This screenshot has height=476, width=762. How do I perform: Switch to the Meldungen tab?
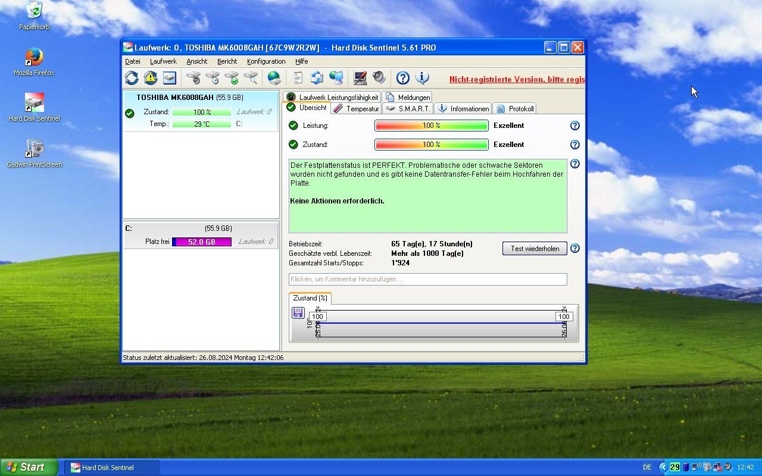(408, 97)
